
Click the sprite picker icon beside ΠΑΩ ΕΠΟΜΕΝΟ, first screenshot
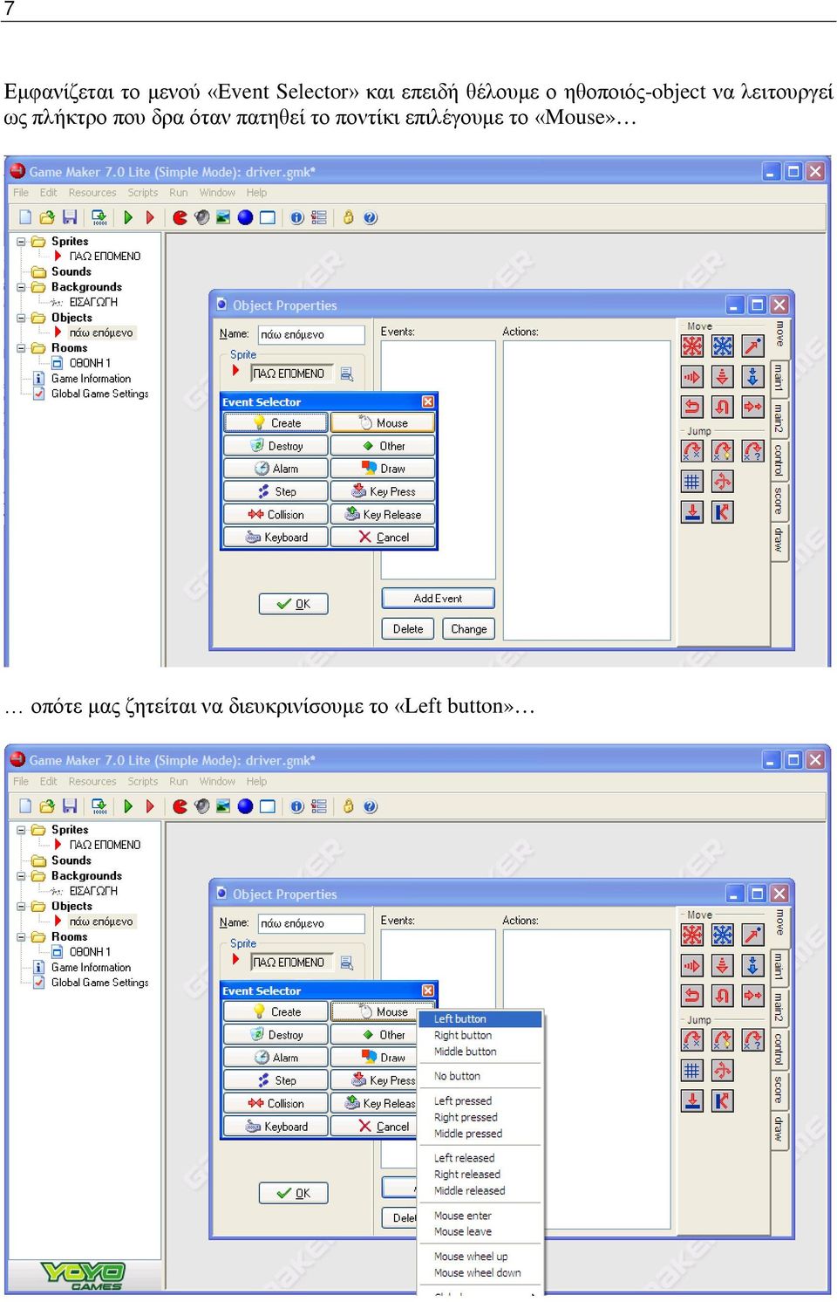point(347,373)
